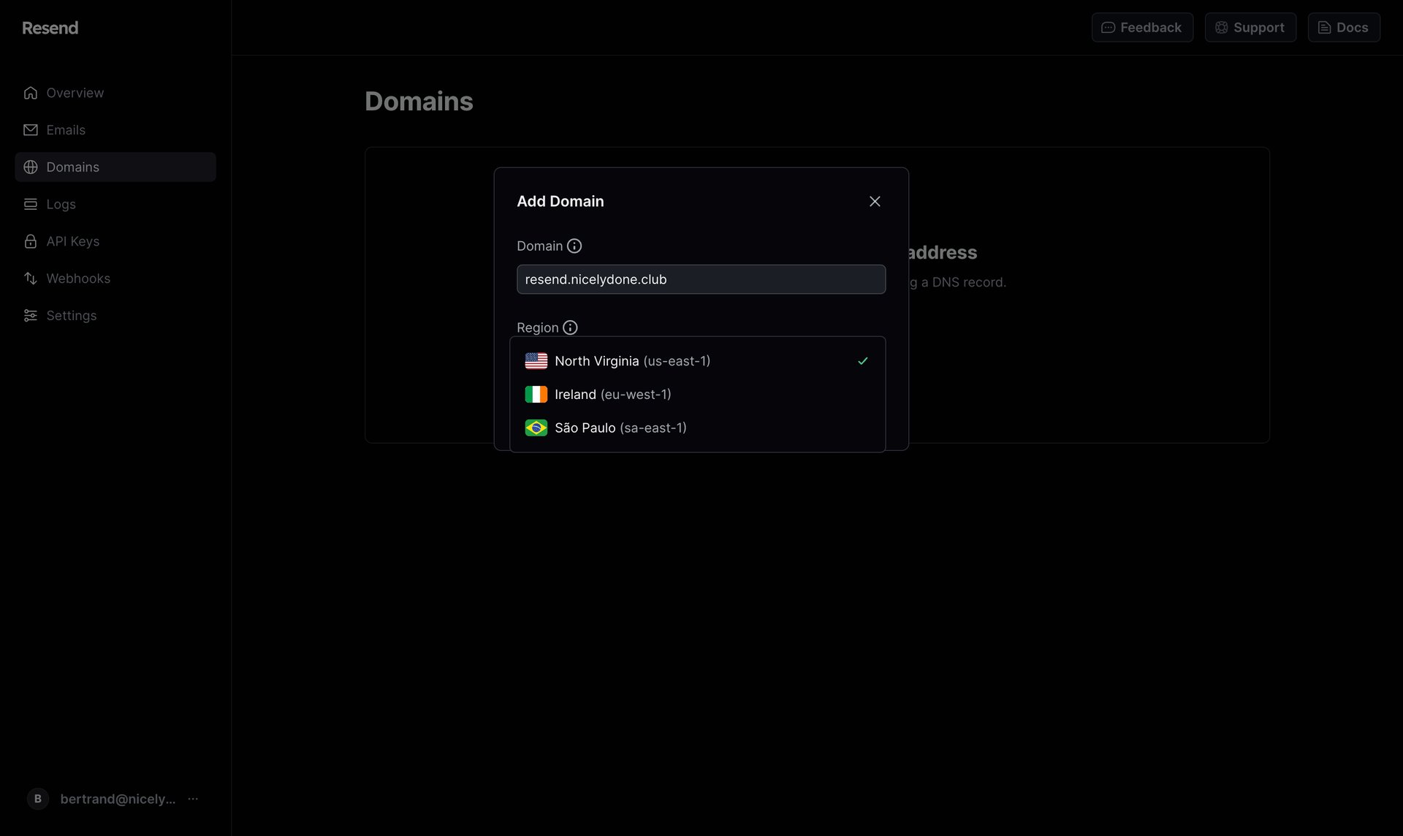Viewport: 1403px width, 836px height.
Task: Click the info icon next to Domain
Action: click(x=574, y=246)
